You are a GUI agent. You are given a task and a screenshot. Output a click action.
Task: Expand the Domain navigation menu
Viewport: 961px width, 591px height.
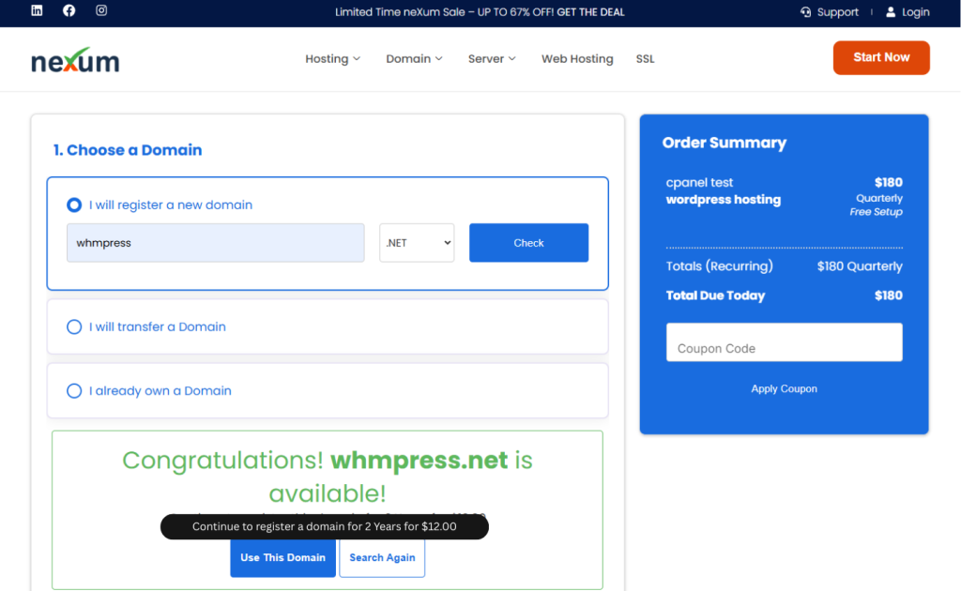pyautogui.click(x=414, y=58)
